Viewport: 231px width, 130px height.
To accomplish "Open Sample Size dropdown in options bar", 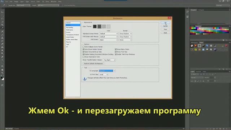I will pyautogui.click(x=23, y=5).
